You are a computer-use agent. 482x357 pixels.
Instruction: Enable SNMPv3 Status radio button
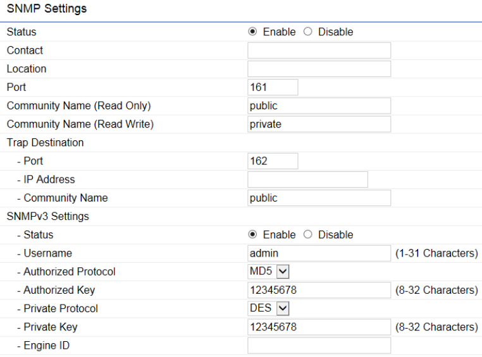(254, 235)
